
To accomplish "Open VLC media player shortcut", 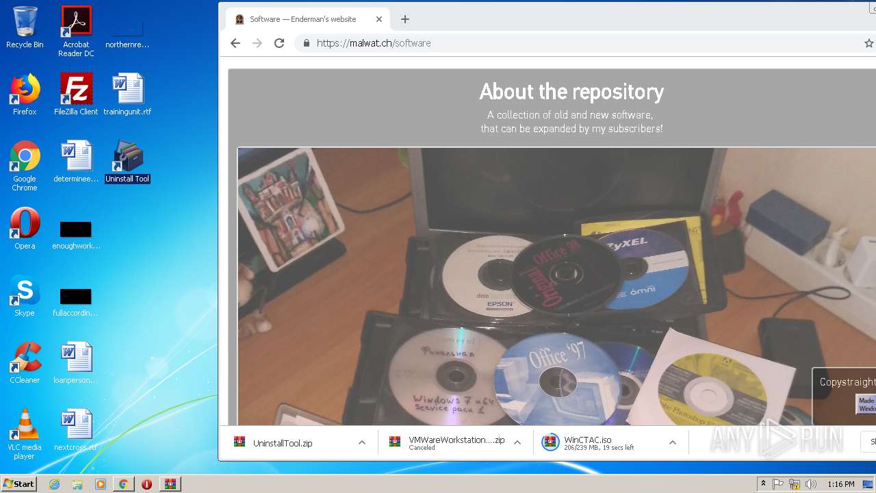I will (x=25, y=434).
